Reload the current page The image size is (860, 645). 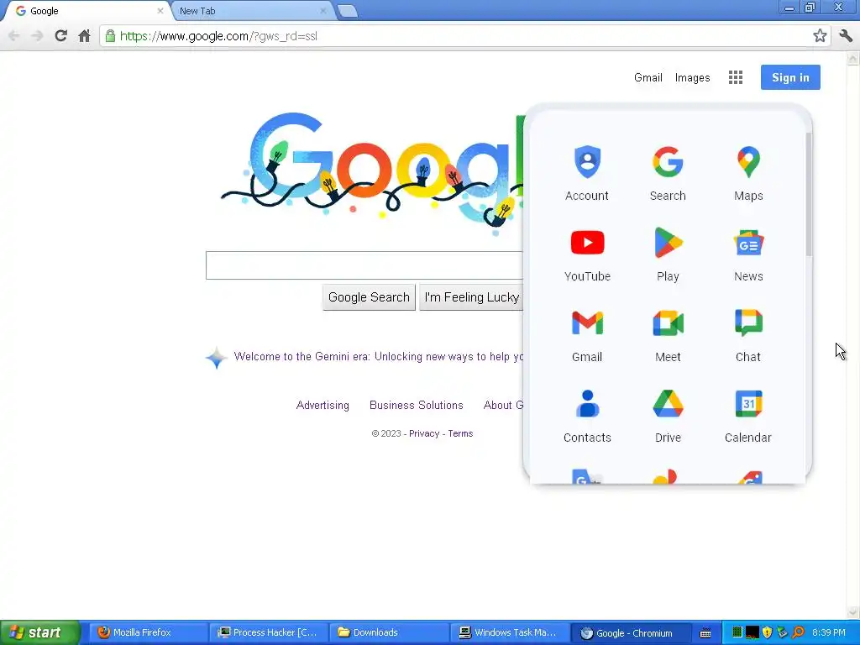coord(60,36)
